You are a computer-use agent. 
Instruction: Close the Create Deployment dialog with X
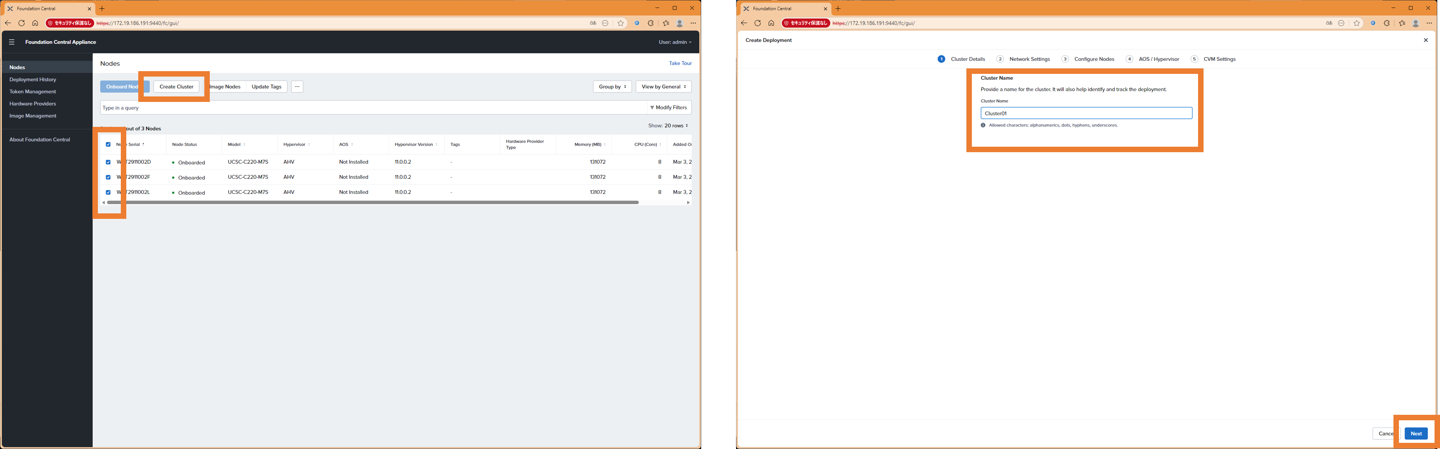click(1426, 40)
